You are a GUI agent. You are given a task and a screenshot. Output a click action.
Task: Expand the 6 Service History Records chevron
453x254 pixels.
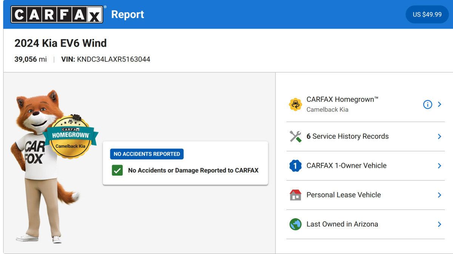point(439,136)
